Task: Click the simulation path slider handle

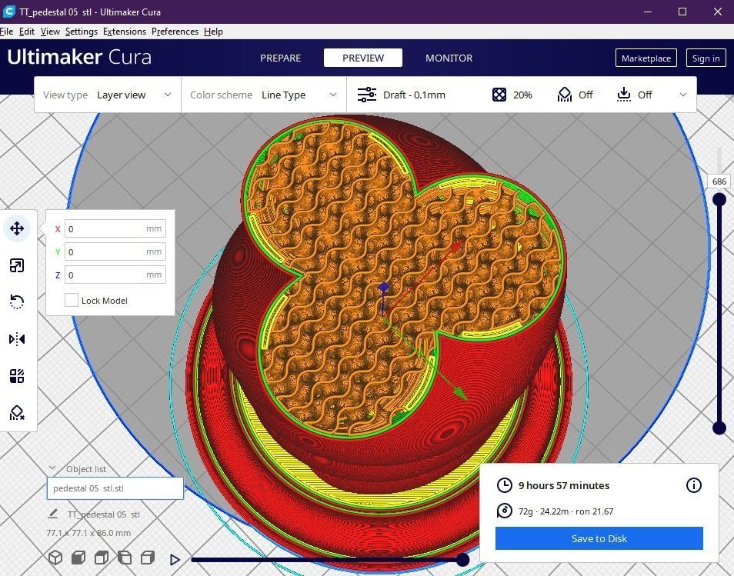Action: pos(463,560)
